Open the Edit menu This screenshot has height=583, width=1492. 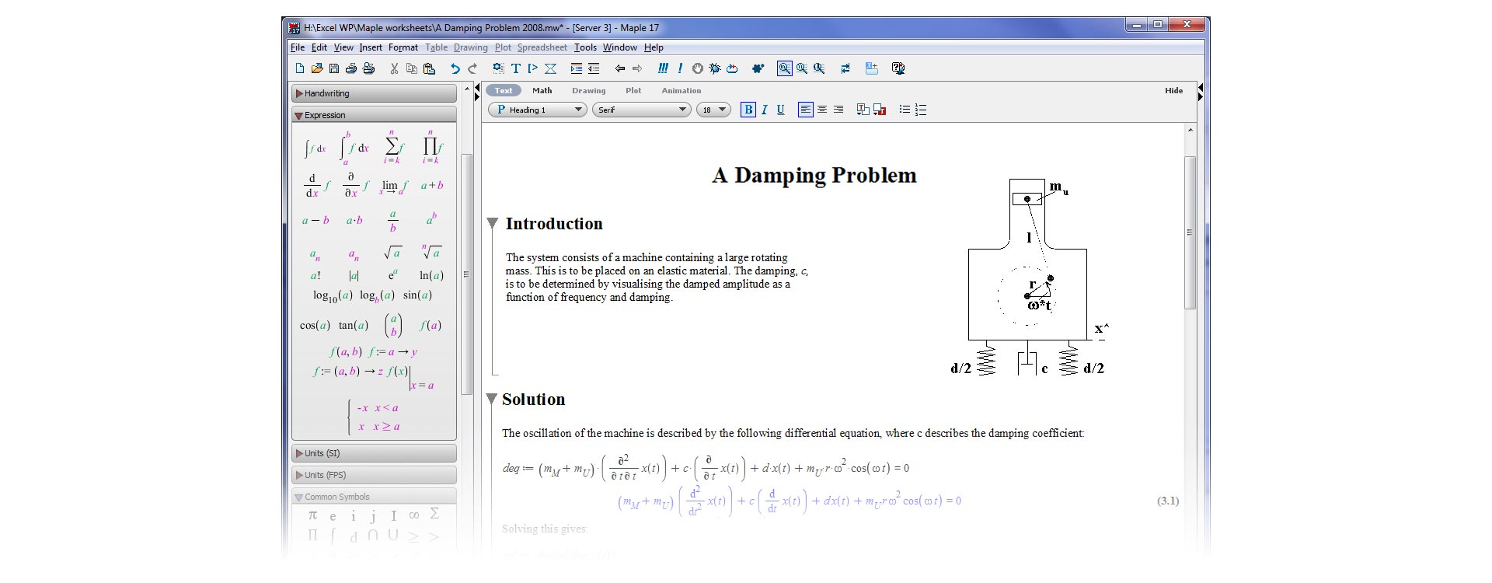319,47
